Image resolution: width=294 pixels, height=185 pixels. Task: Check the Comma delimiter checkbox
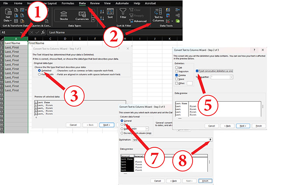177,75
